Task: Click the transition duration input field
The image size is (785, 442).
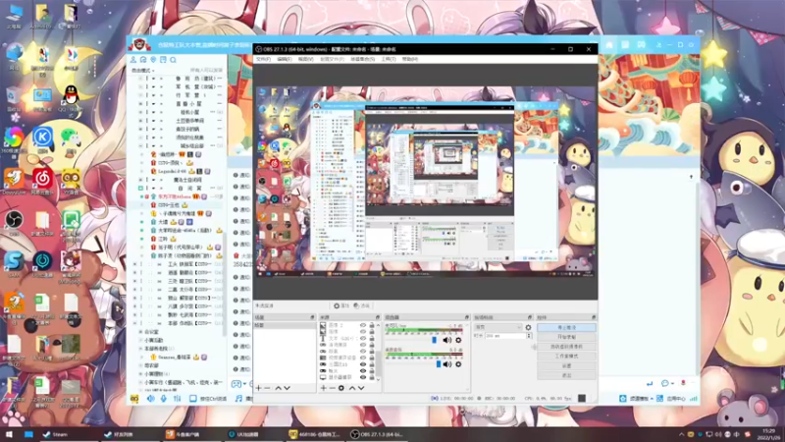Action: coord(504,336)
